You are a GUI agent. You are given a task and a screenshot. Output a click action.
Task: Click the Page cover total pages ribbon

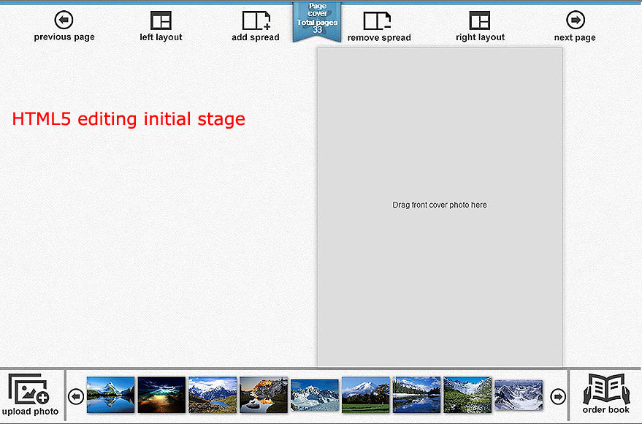tap(317, 20)
